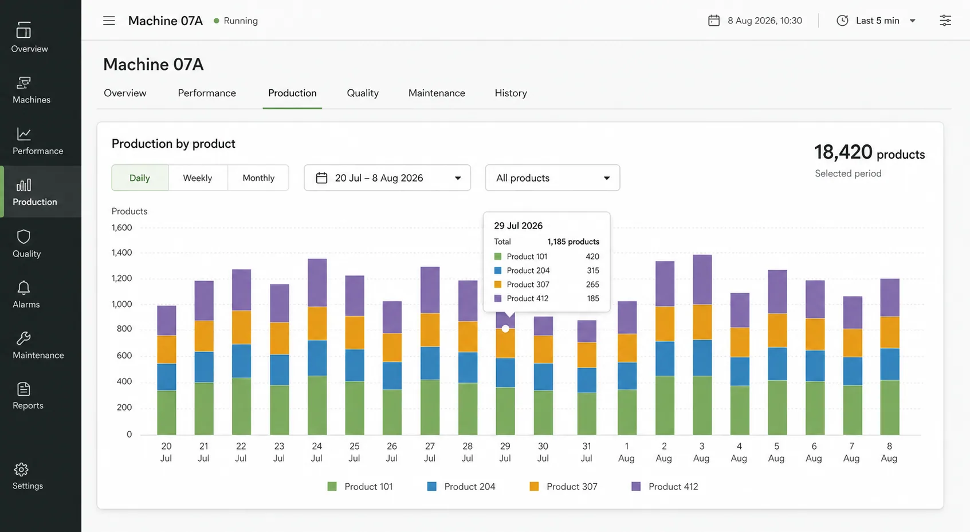Click the 8 Aug bar in chart
The image size is (970, 532).
tap(890, 357)
